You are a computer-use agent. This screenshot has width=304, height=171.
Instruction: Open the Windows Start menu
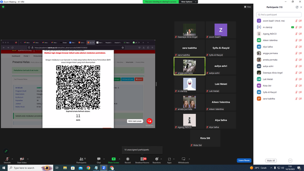(4, 168)
